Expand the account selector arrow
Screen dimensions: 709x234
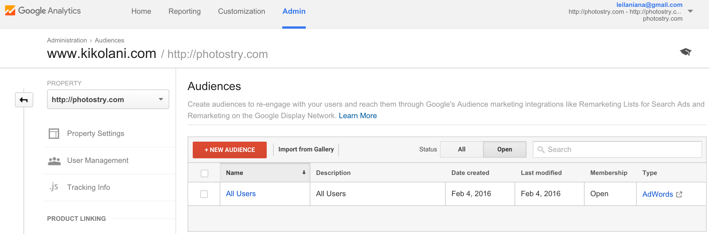(x=690, y=11)
